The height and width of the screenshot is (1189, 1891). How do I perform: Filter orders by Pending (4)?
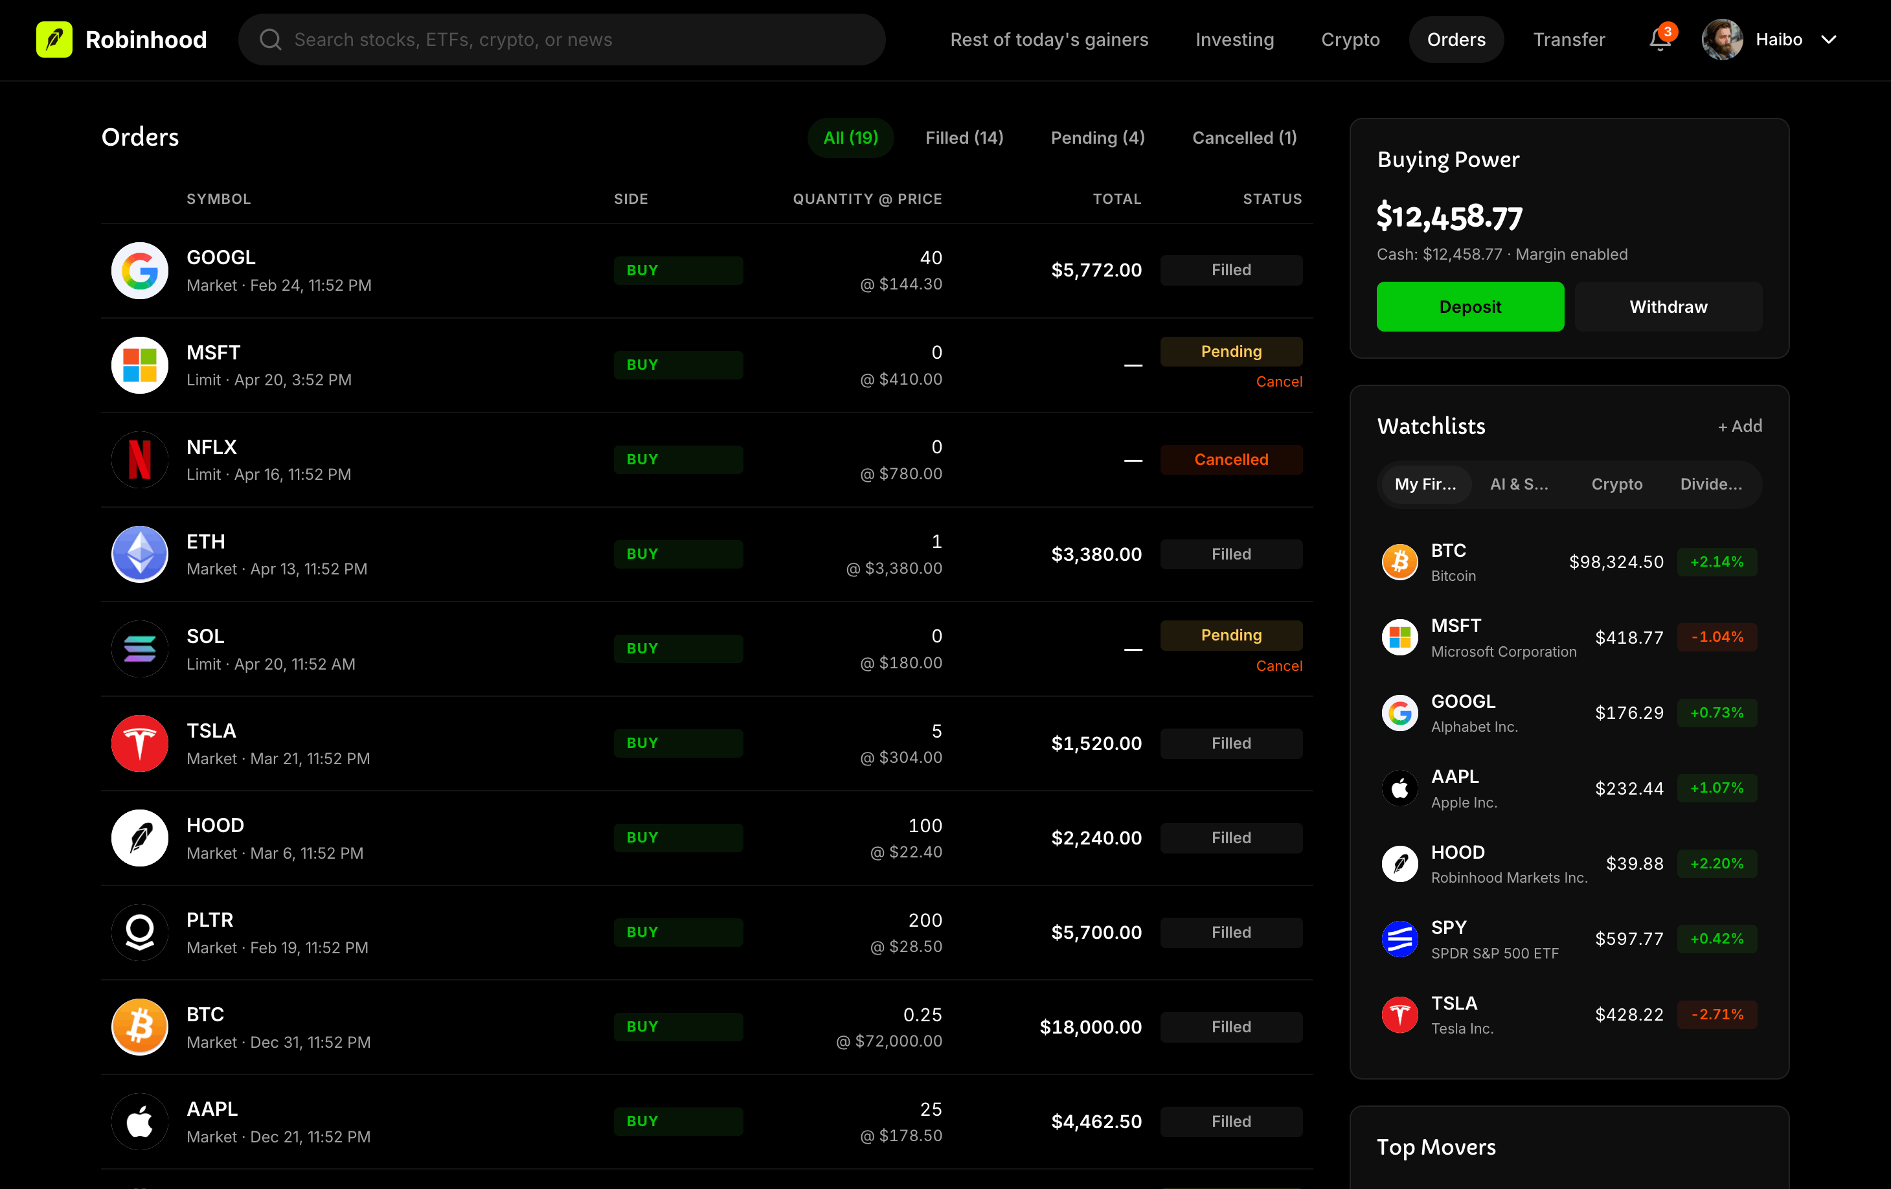coord(1097,138)
